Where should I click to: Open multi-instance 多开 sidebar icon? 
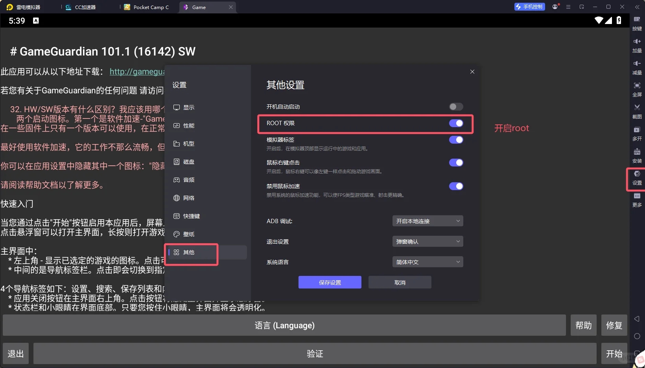click(637, 133)
